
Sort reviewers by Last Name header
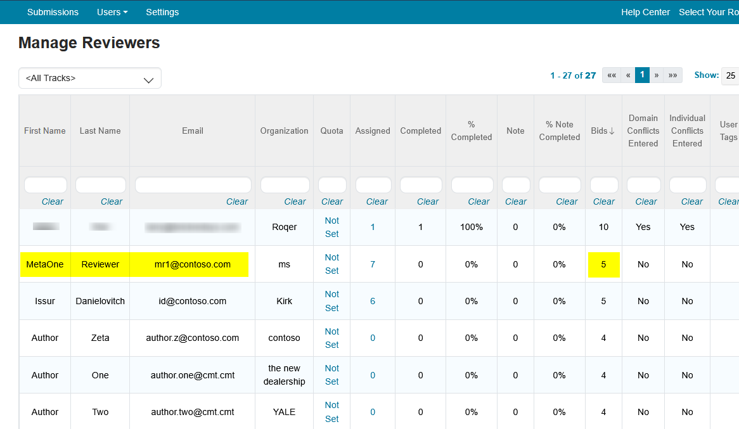click(x=100, y=131)
